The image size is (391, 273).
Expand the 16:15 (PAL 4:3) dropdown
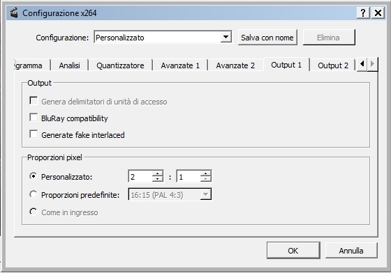206,194
